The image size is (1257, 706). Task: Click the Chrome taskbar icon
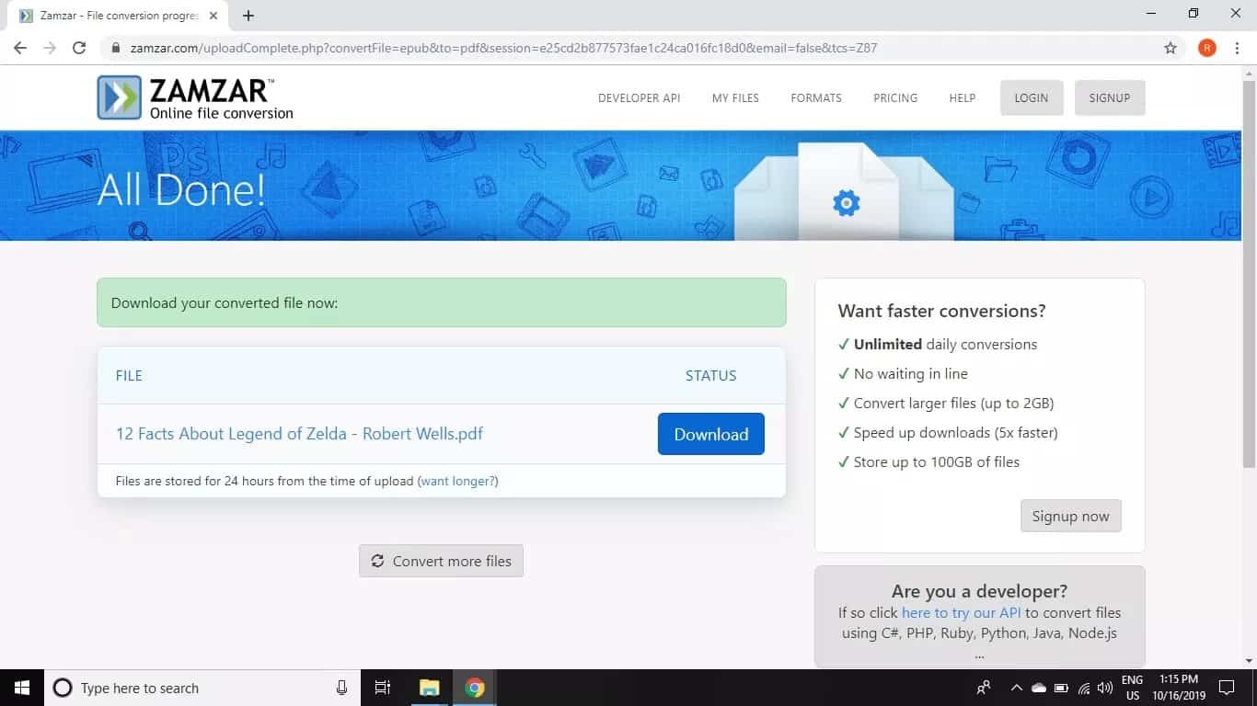click(x=475, y=688)
